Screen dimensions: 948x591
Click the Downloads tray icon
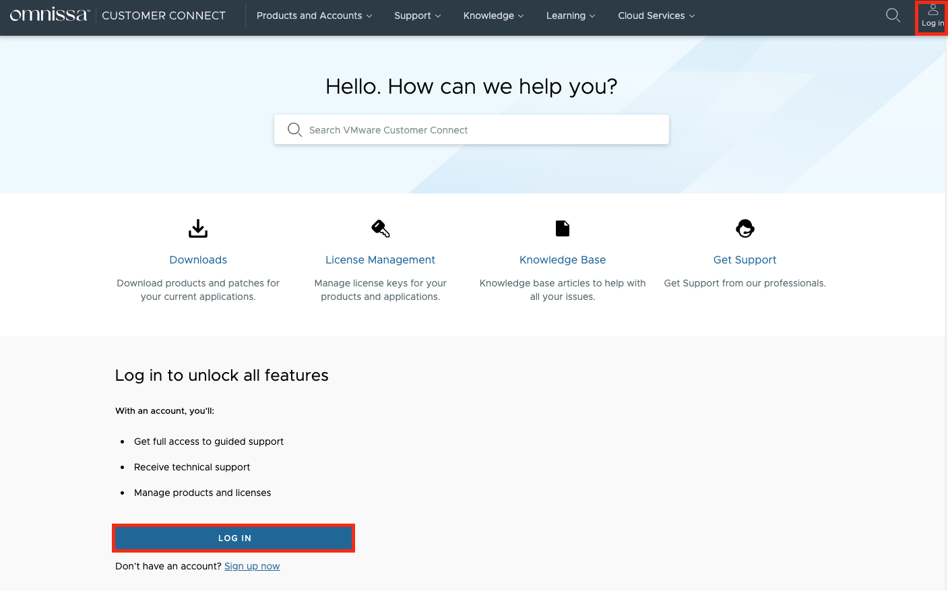point(198,228)
